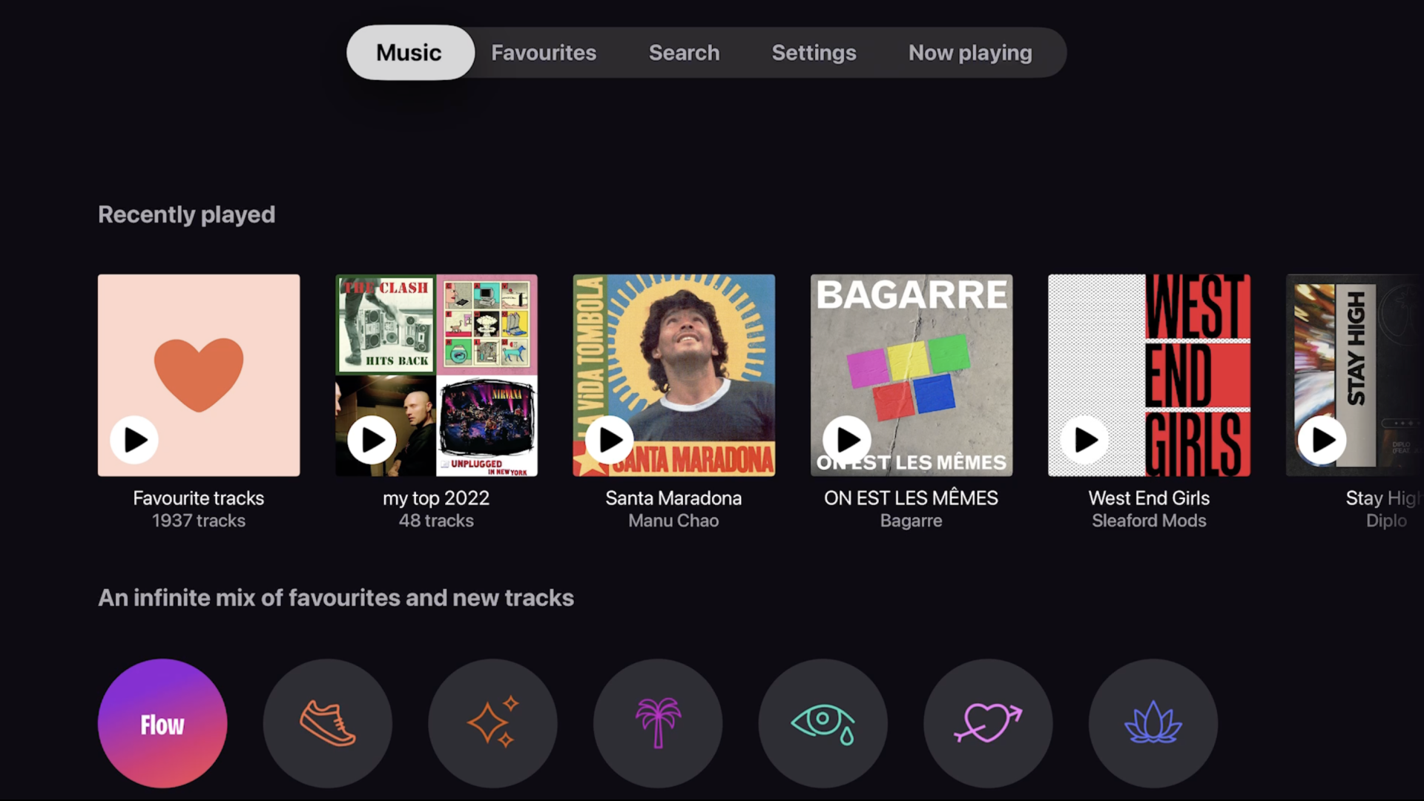Click the '1937 tracks' subtitle
This screenshot has width=1424, height=801.
tap(199, 521)
